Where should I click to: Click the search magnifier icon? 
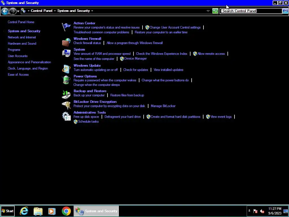(x=285, y=11)
